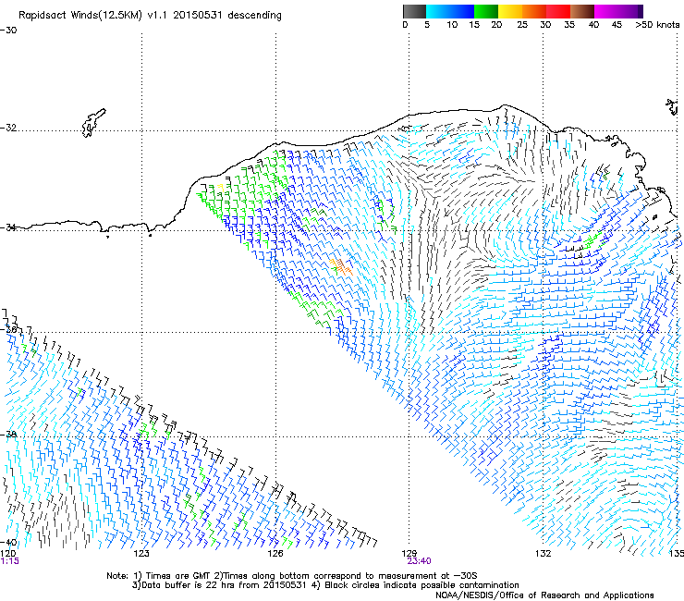Click the blue 10-15 knots legend swatch
Viewport: 684px width, 601px height.
[462, 11]
